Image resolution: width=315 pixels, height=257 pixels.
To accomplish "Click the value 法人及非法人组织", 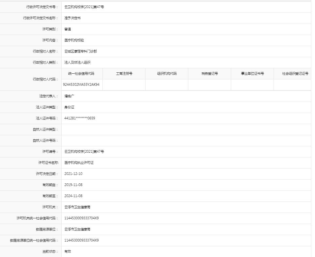I will pyautogui.click(x=77, y=62).
